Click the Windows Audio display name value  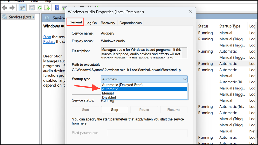click(113, 41)
